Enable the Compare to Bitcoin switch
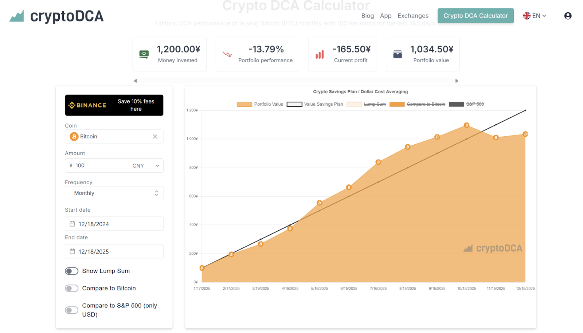The image size is (583, 333). 72,289
